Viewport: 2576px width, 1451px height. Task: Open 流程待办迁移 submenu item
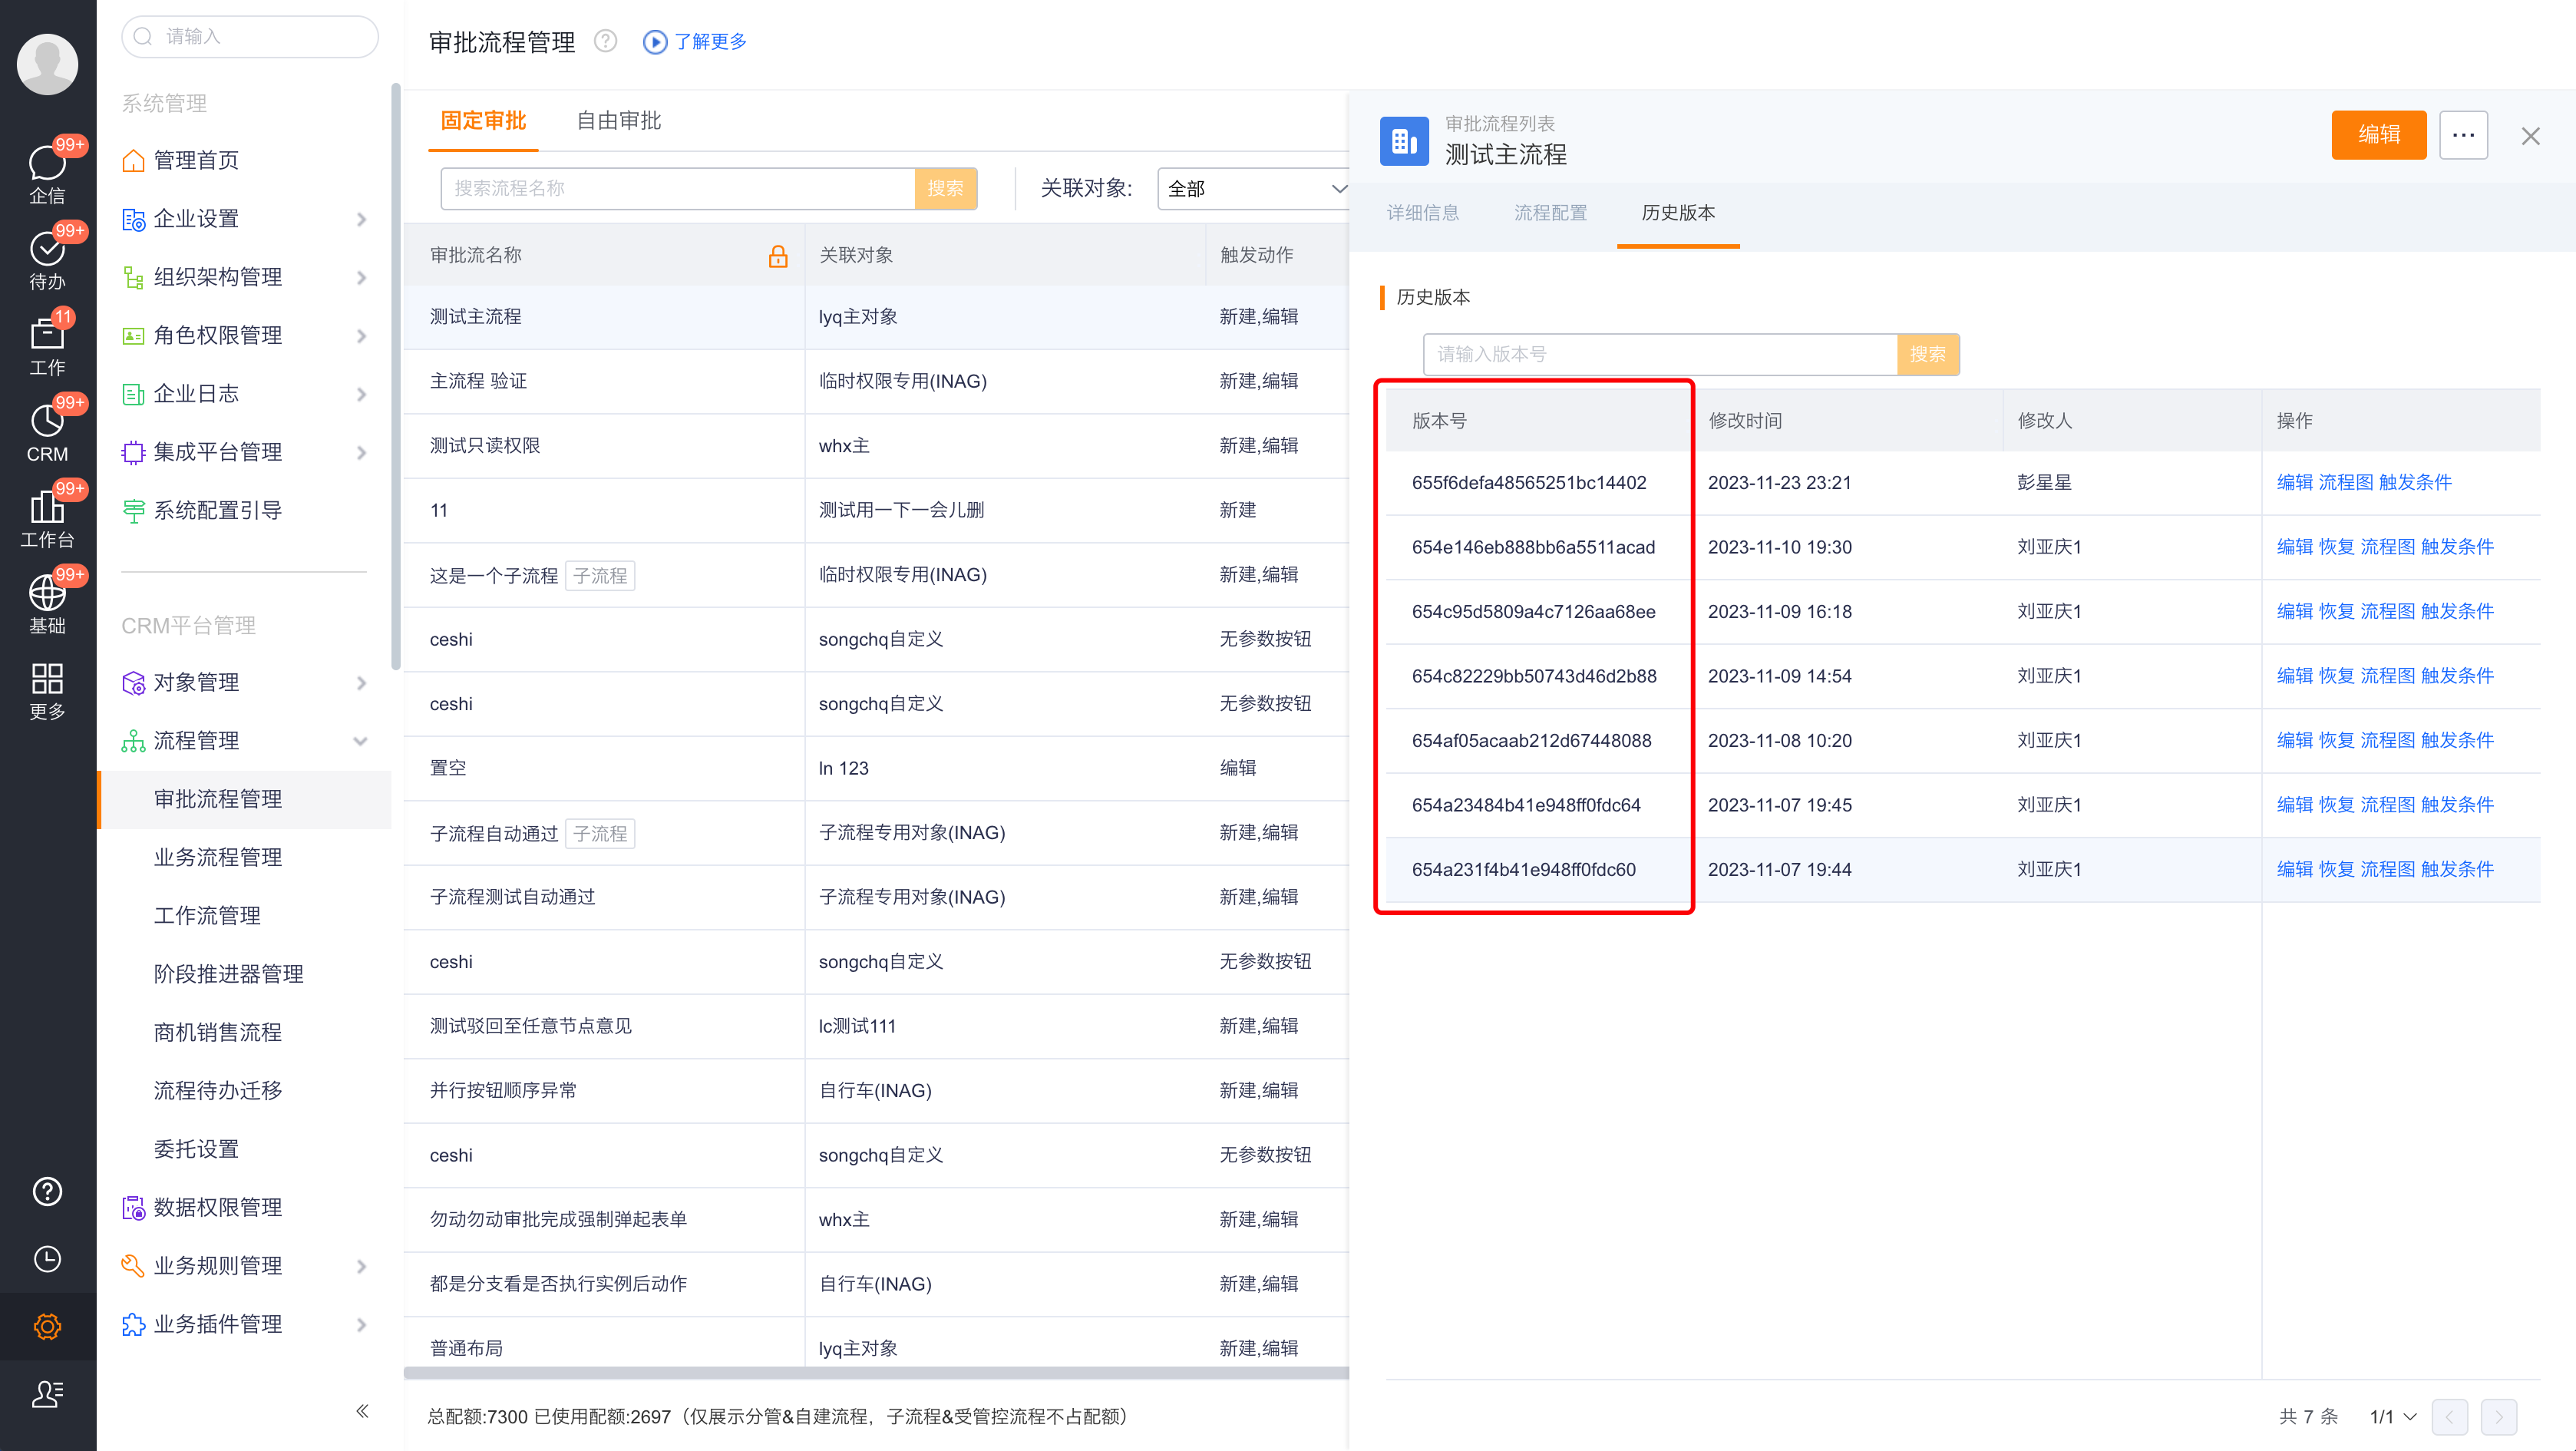pos(218,1090)
